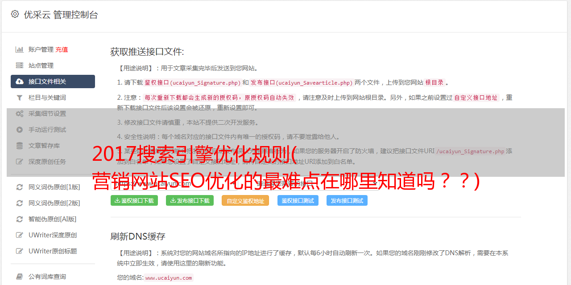Click the 获取推送接口文件 heading
The width and height of the screenshot is (571, 285).
tap(147, 52)
